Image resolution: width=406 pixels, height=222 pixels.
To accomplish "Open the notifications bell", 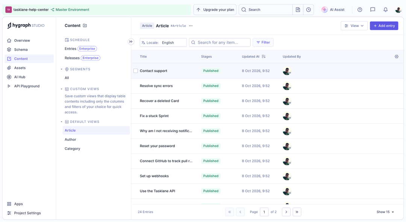I will [x=386, y=9].
